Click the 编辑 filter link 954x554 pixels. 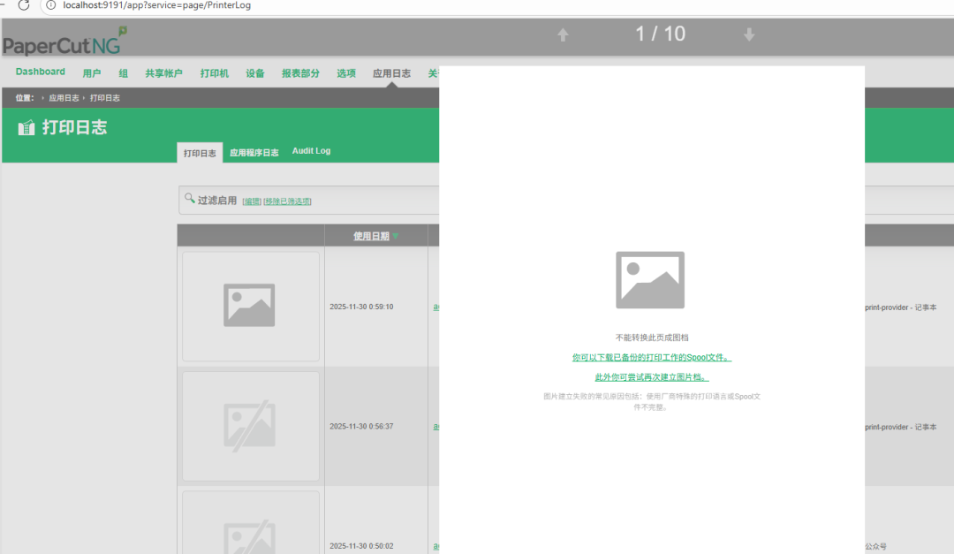click(x=252, y=201)
